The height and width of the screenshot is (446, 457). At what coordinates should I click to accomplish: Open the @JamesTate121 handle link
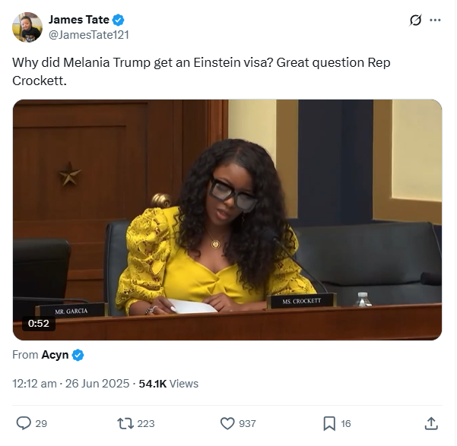[x=89, y=35]
